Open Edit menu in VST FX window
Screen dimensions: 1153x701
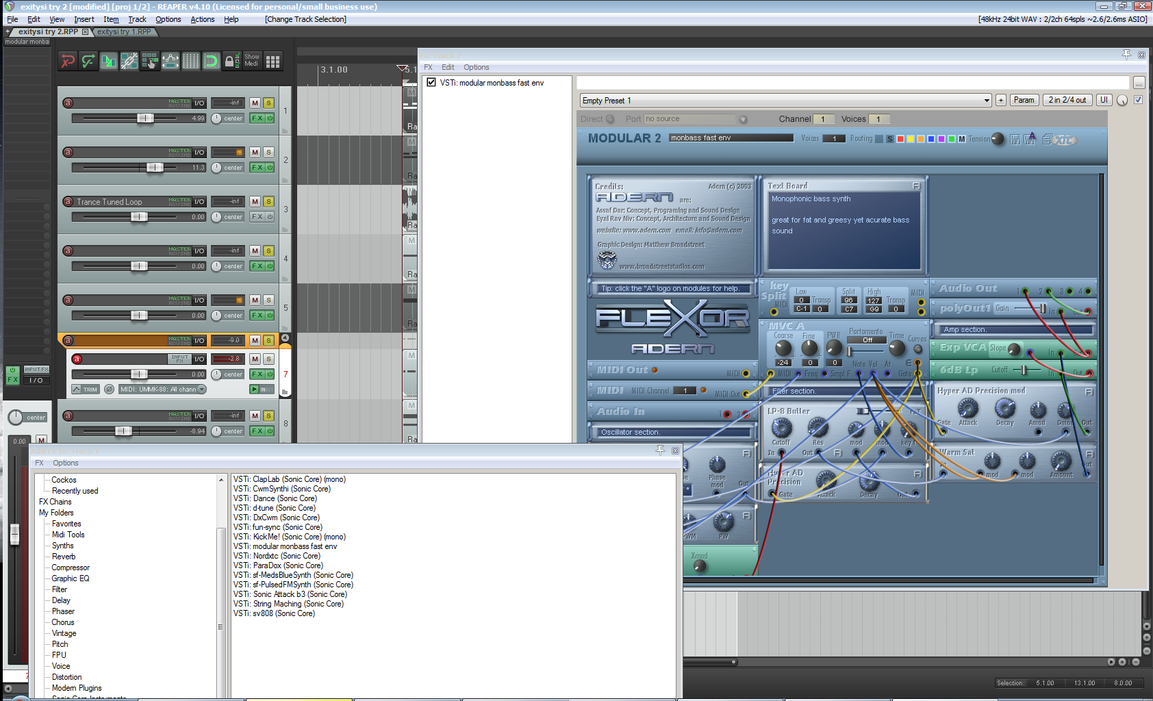(448, 67)
